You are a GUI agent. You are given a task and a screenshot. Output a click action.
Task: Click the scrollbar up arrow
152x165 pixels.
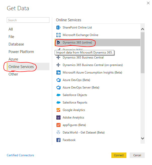click(x=142, y=29)
